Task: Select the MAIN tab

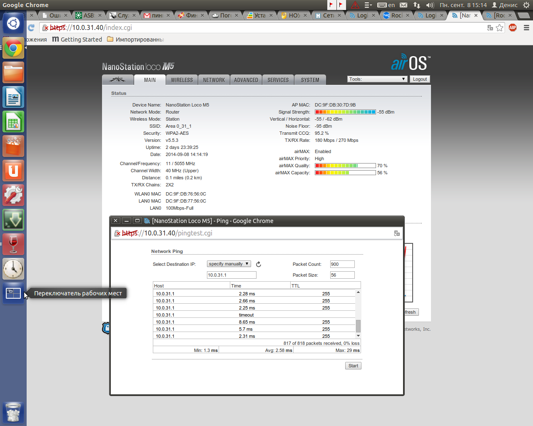Action: (x=150, y=80)
